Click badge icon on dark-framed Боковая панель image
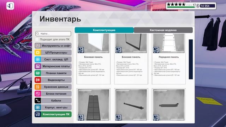 click(x=118, y=50)
